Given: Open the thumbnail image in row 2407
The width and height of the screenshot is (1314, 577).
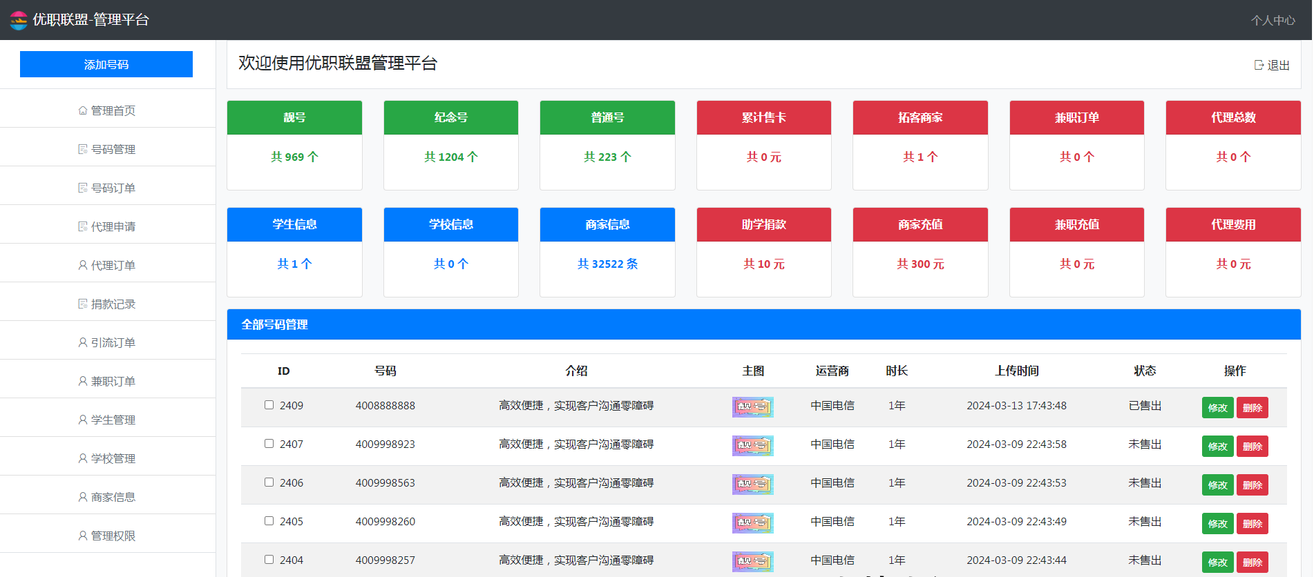Looking at the screenshot, I should [753, 445].
